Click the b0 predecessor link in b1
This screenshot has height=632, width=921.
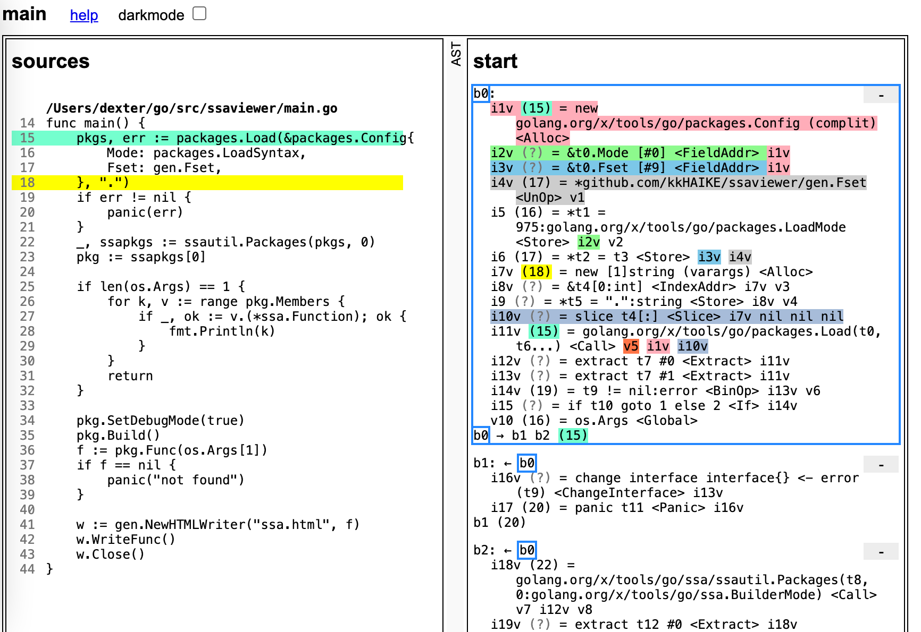pyautogui.click(x=527, y=463)
